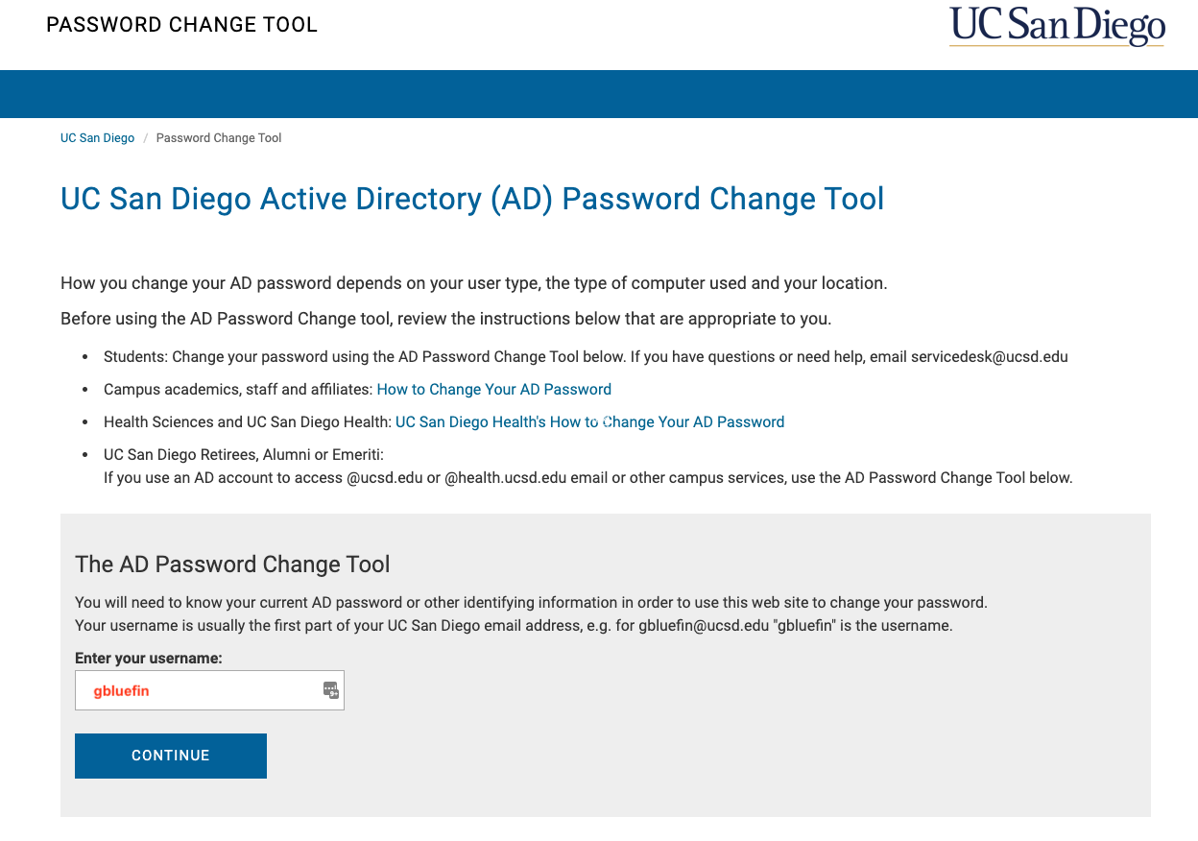Image resolution: width=1198 pixels, height=841 pixels.
Task: Open the UC San Diego breadcrumb link
Action: (x=97, y=137)
